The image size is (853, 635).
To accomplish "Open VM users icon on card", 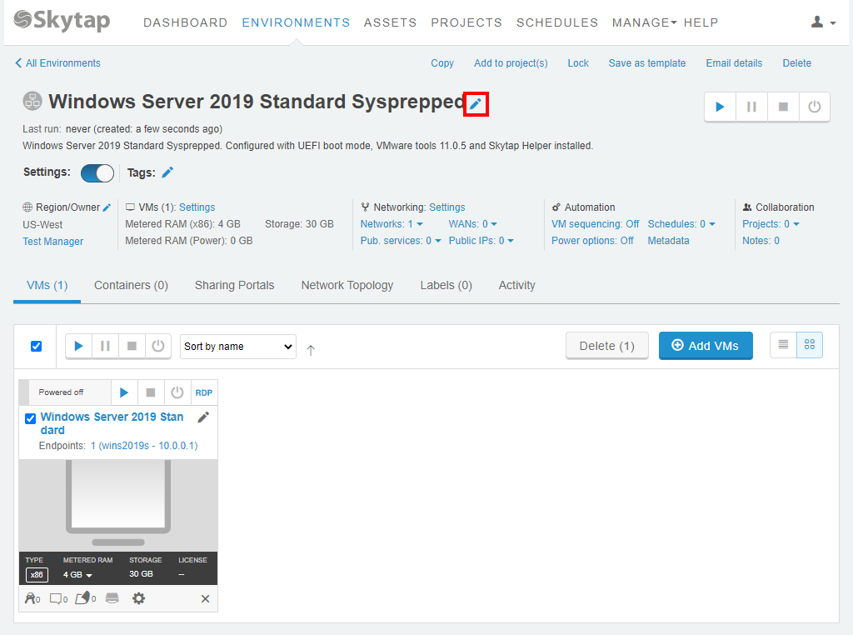I will 32,598.
